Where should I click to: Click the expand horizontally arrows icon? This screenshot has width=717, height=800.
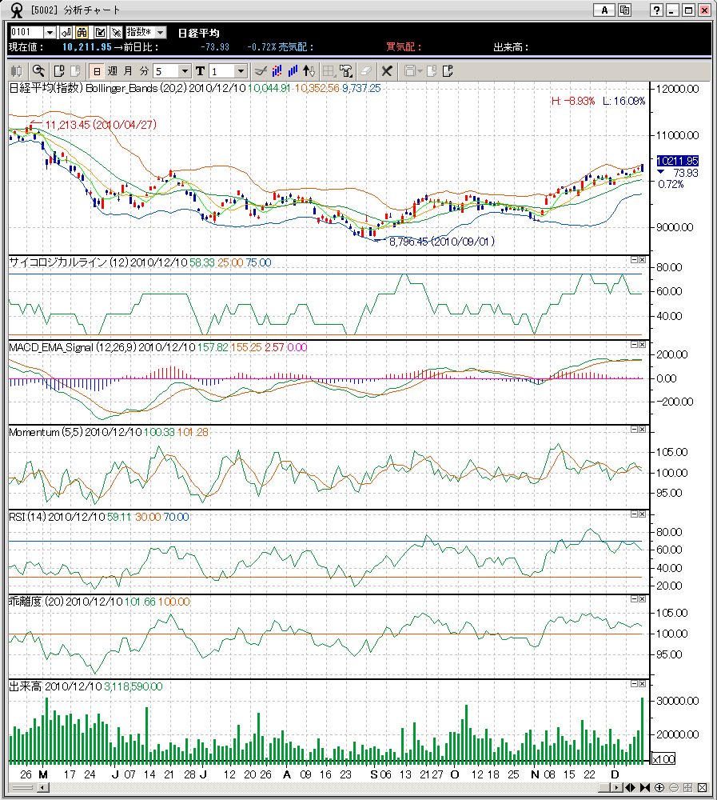pyautogui.click(x=631, y=787)
